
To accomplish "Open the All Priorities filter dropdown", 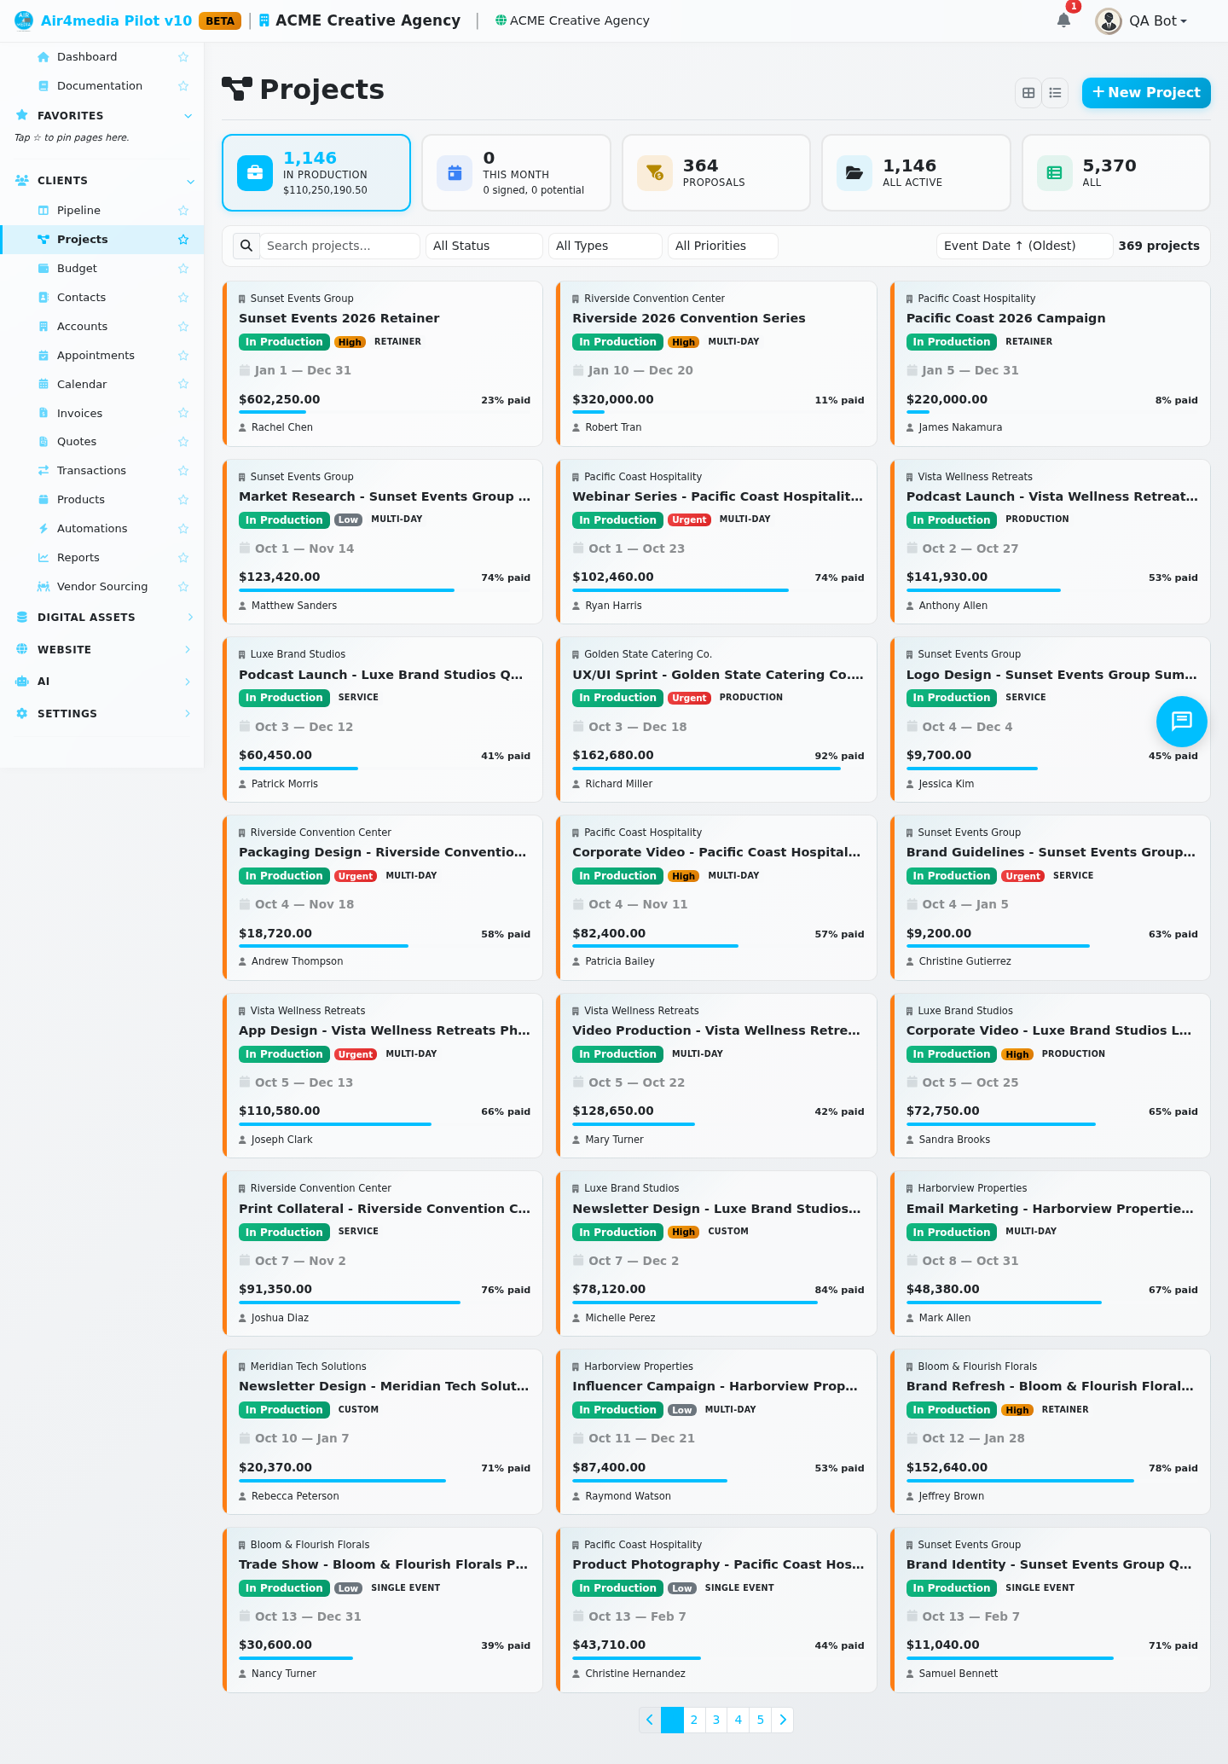I will coord(723,246).
